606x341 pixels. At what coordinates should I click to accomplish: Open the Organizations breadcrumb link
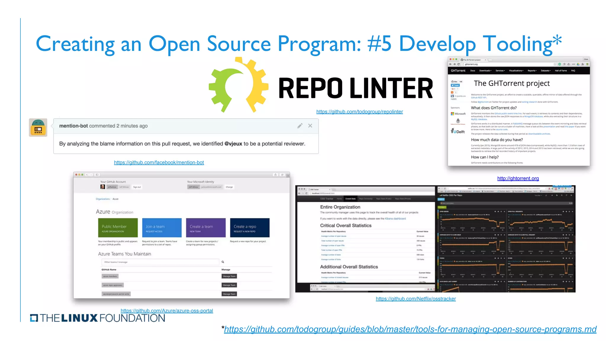coord(102,199)
